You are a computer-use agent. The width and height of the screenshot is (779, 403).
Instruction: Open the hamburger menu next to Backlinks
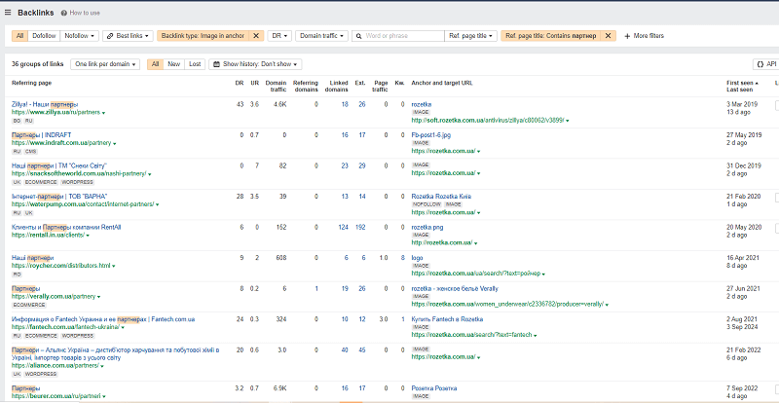pos(8,13)
